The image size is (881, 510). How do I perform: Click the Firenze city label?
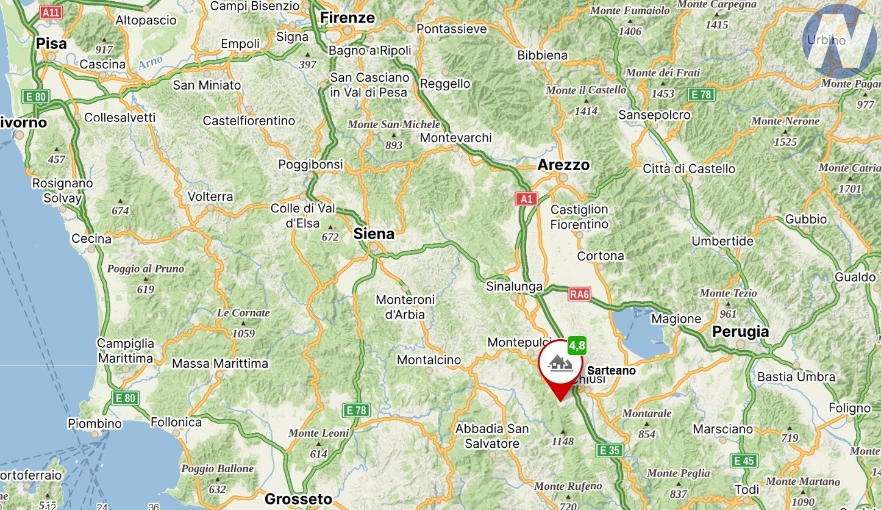[x=347, y=18]
